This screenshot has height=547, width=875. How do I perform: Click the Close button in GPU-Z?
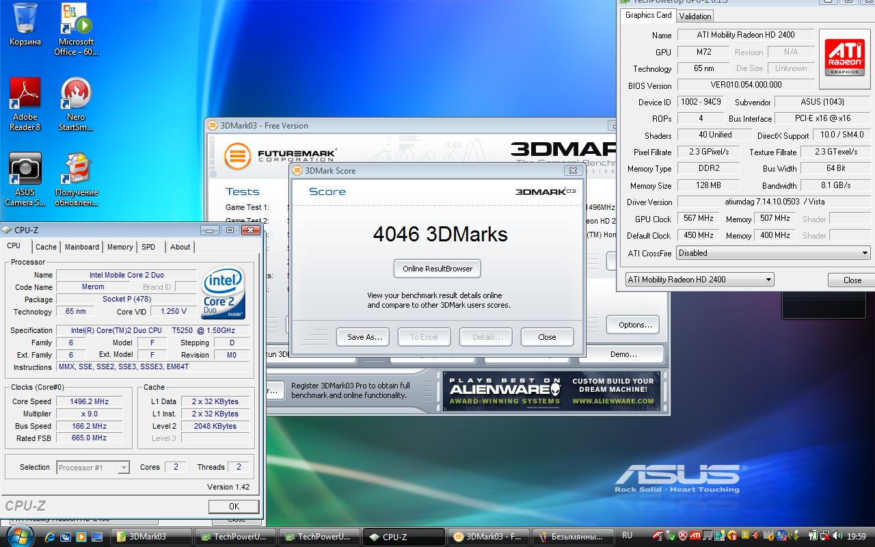(x=852, y=280)
